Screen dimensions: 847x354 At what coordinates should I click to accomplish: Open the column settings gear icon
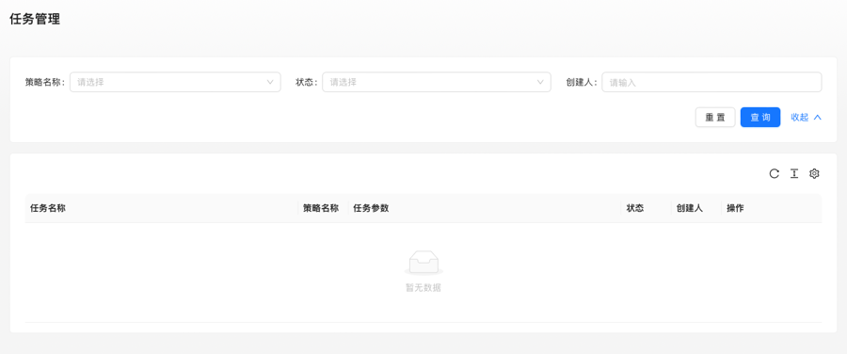pyautogui.click(x=814, y=173)
